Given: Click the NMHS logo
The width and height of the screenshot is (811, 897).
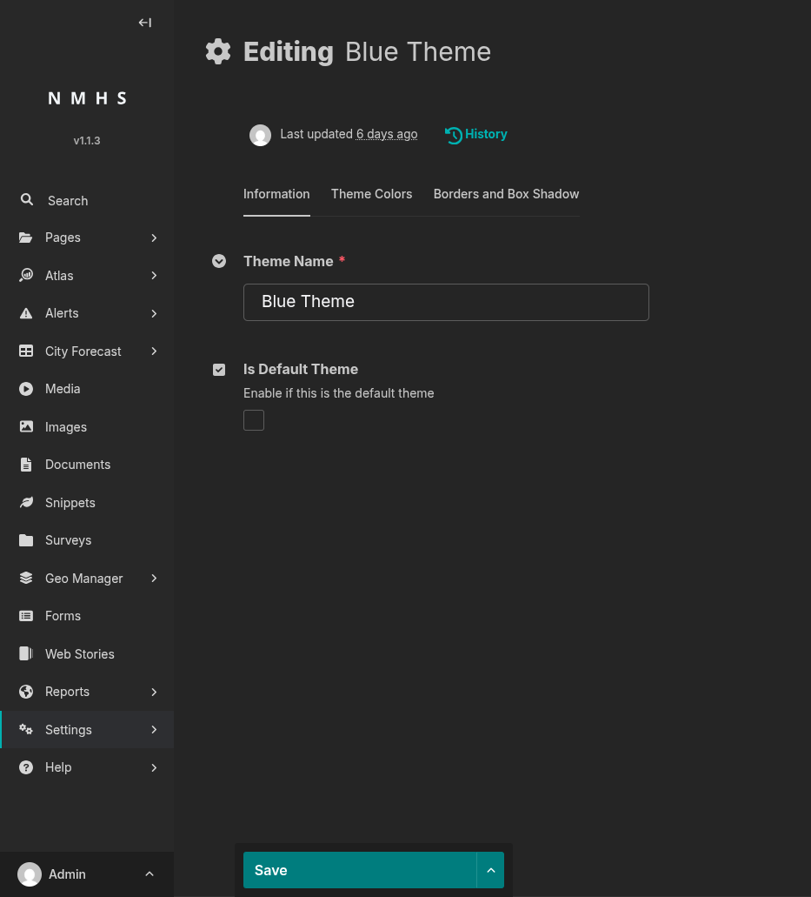Looking at the screenshot, I should (x=87, y=98).
